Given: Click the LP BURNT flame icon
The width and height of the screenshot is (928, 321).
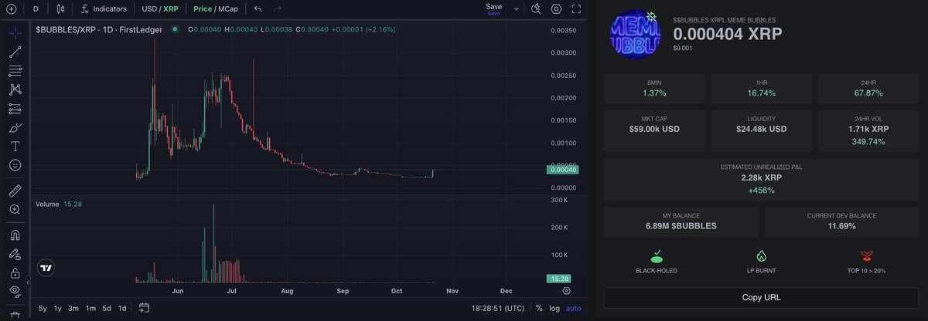Looking at the screenshot, I should pyautogui.click(x=762, y=255).
